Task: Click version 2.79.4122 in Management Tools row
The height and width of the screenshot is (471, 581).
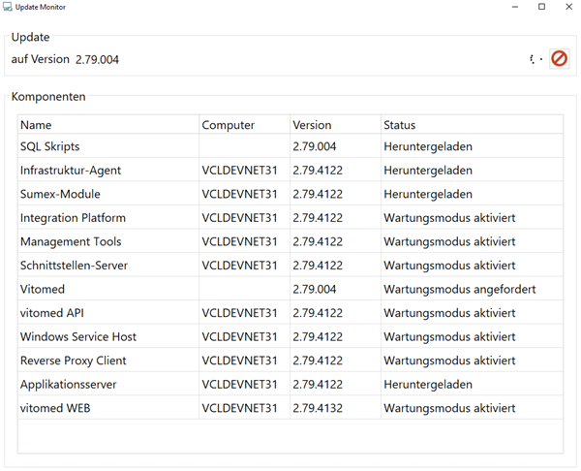Action: point(318,241)
